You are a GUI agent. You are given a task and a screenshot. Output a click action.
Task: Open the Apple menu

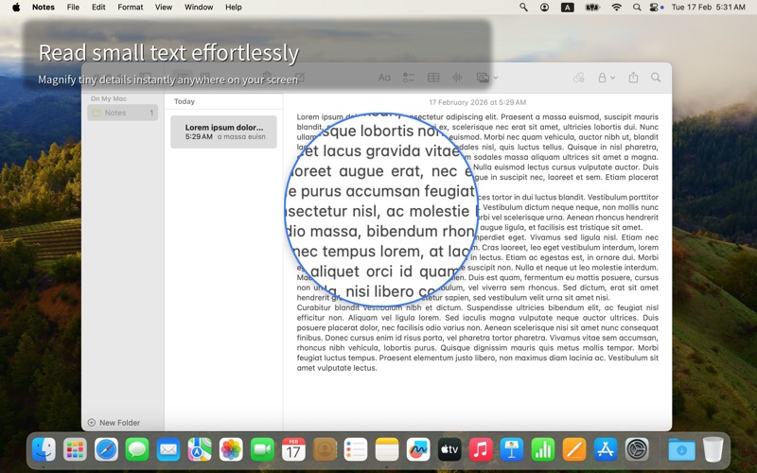[16, 8]
